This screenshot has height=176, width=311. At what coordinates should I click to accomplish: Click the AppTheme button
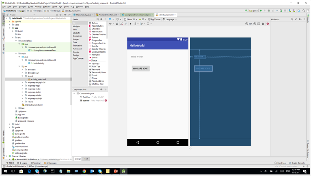(154, 19)
